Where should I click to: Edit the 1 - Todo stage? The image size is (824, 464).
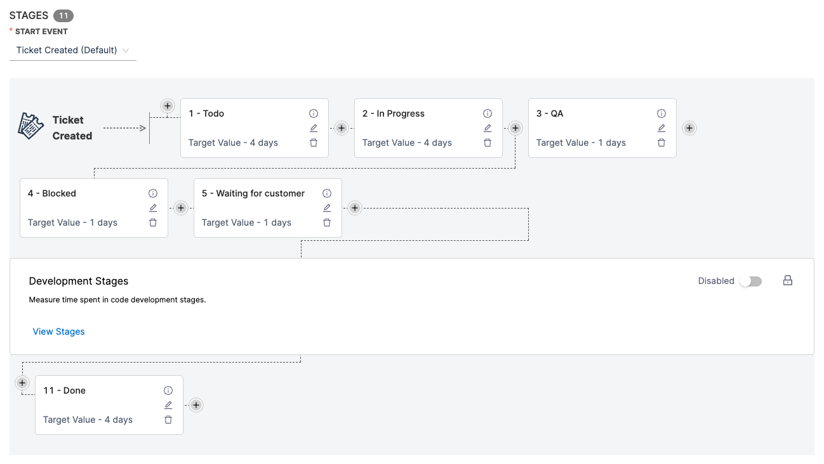(314, 128)
